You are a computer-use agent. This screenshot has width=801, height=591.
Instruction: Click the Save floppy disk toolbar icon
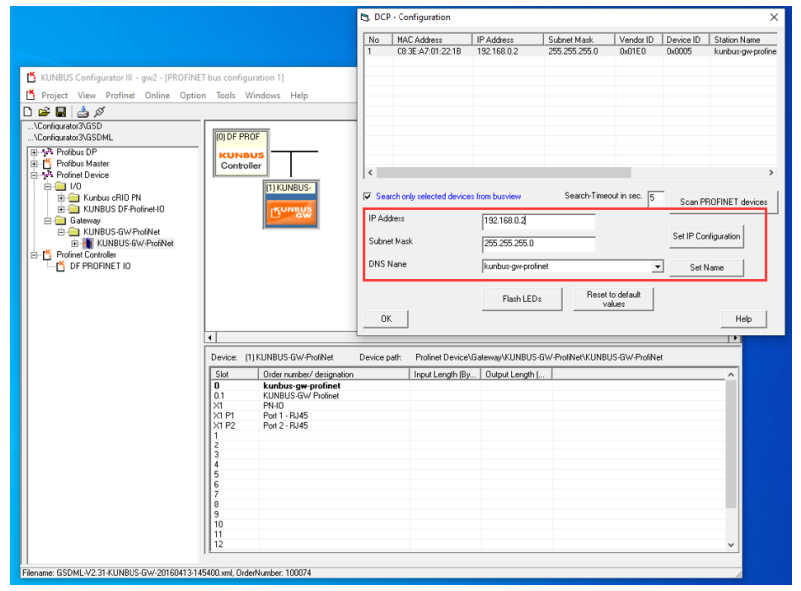[x=61, y=111]
